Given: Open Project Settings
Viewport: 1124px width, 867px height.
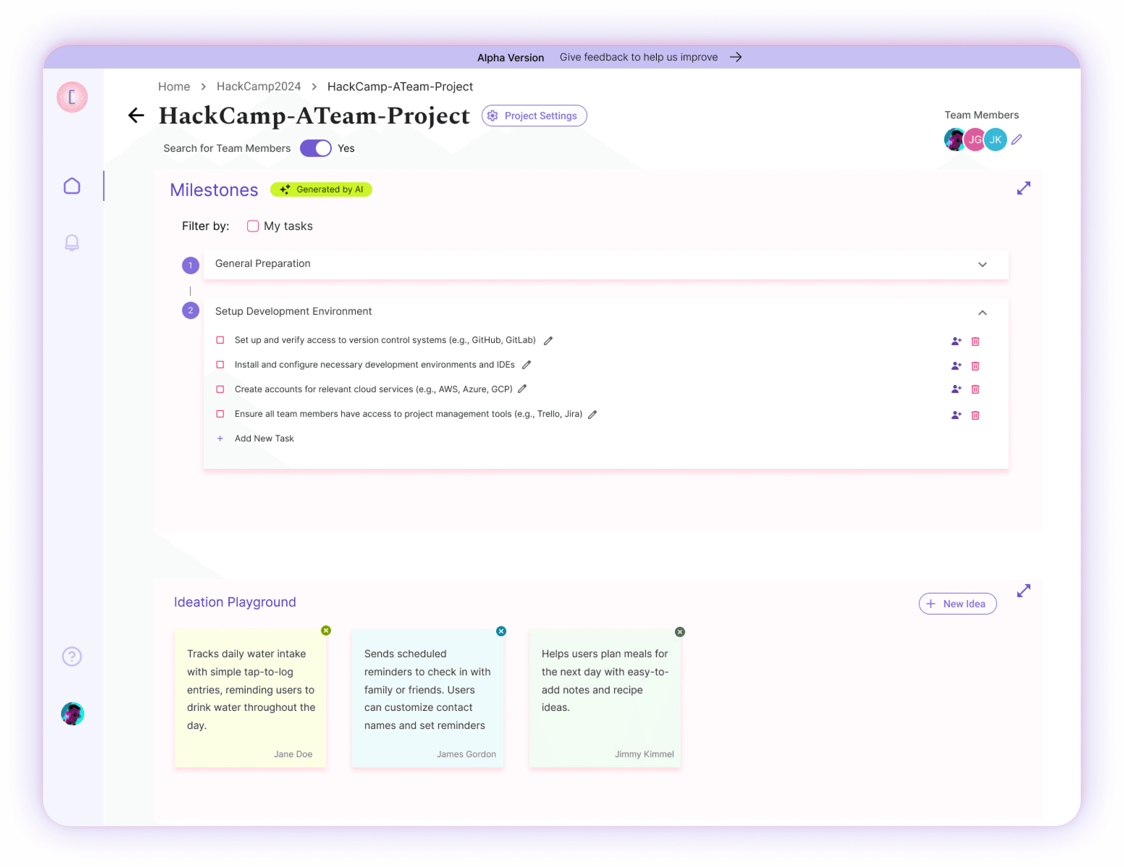Looking at the screenshot, I should pos(534,116).
